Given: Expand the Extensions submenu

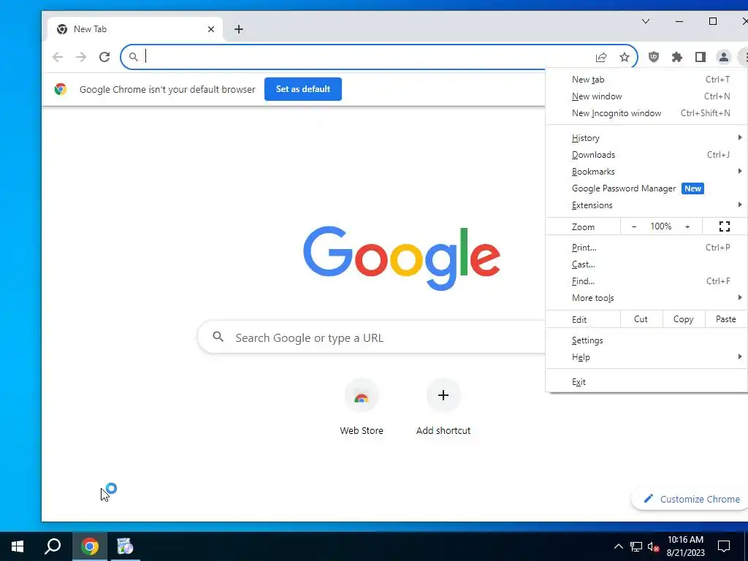Looking at the screenshot, I should tap(646, 205).
